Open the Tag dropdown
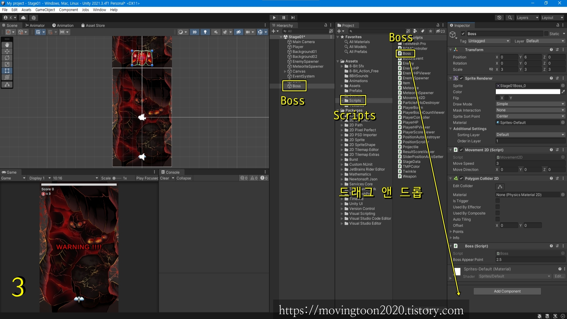 coord(488,41)
